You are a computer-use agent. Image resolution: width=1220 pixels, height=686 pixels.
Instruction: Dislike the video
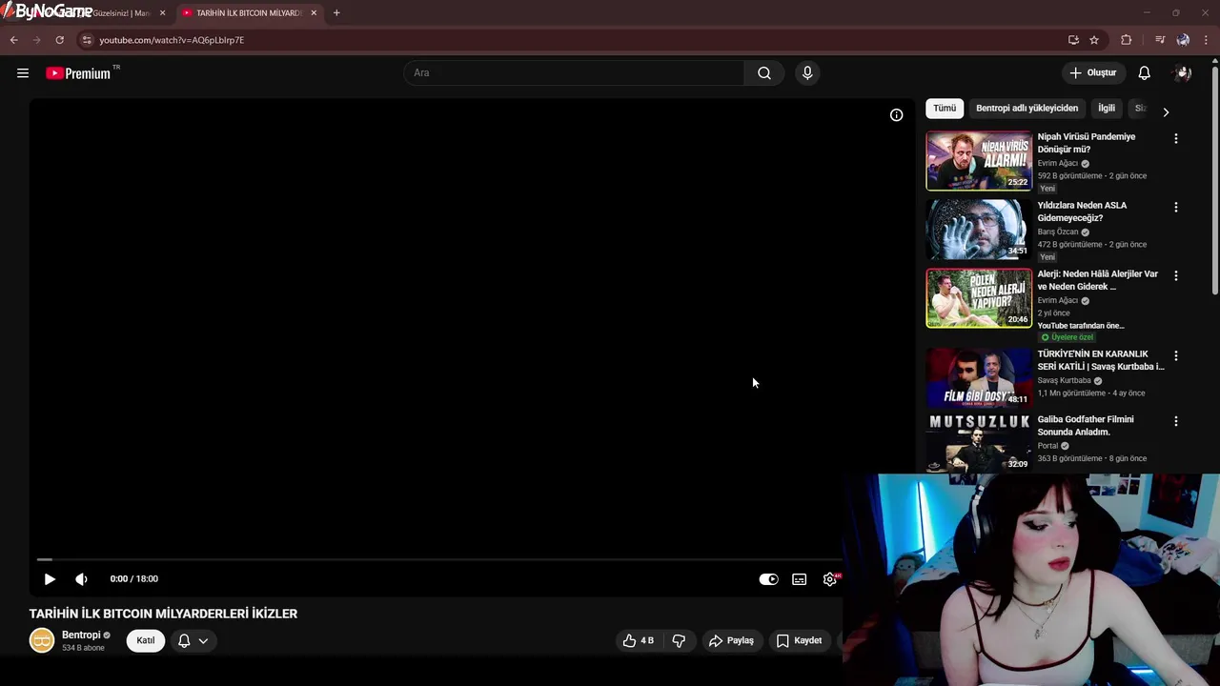679,641
